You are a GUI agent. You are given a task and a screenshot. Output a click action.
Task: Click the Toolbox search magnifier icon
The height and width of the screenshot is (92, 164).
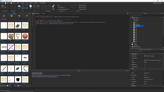point(29,19)
